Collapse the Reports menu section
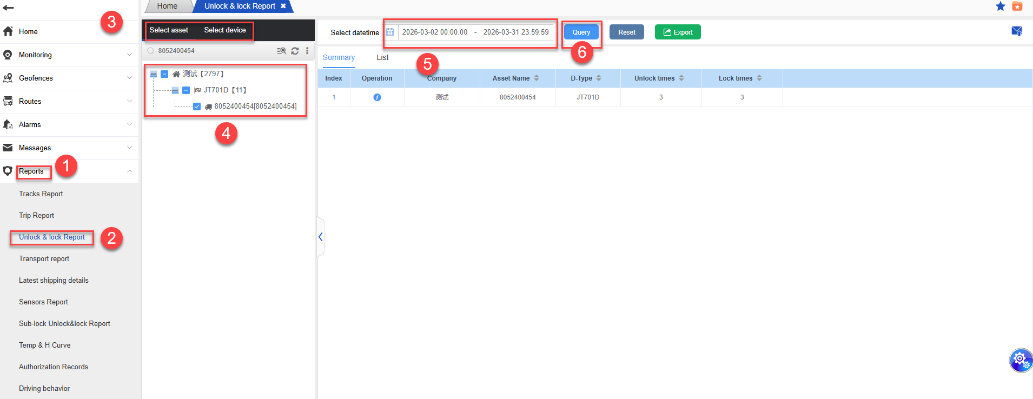Screen dimensions: 1033x399 pos(129,171)
